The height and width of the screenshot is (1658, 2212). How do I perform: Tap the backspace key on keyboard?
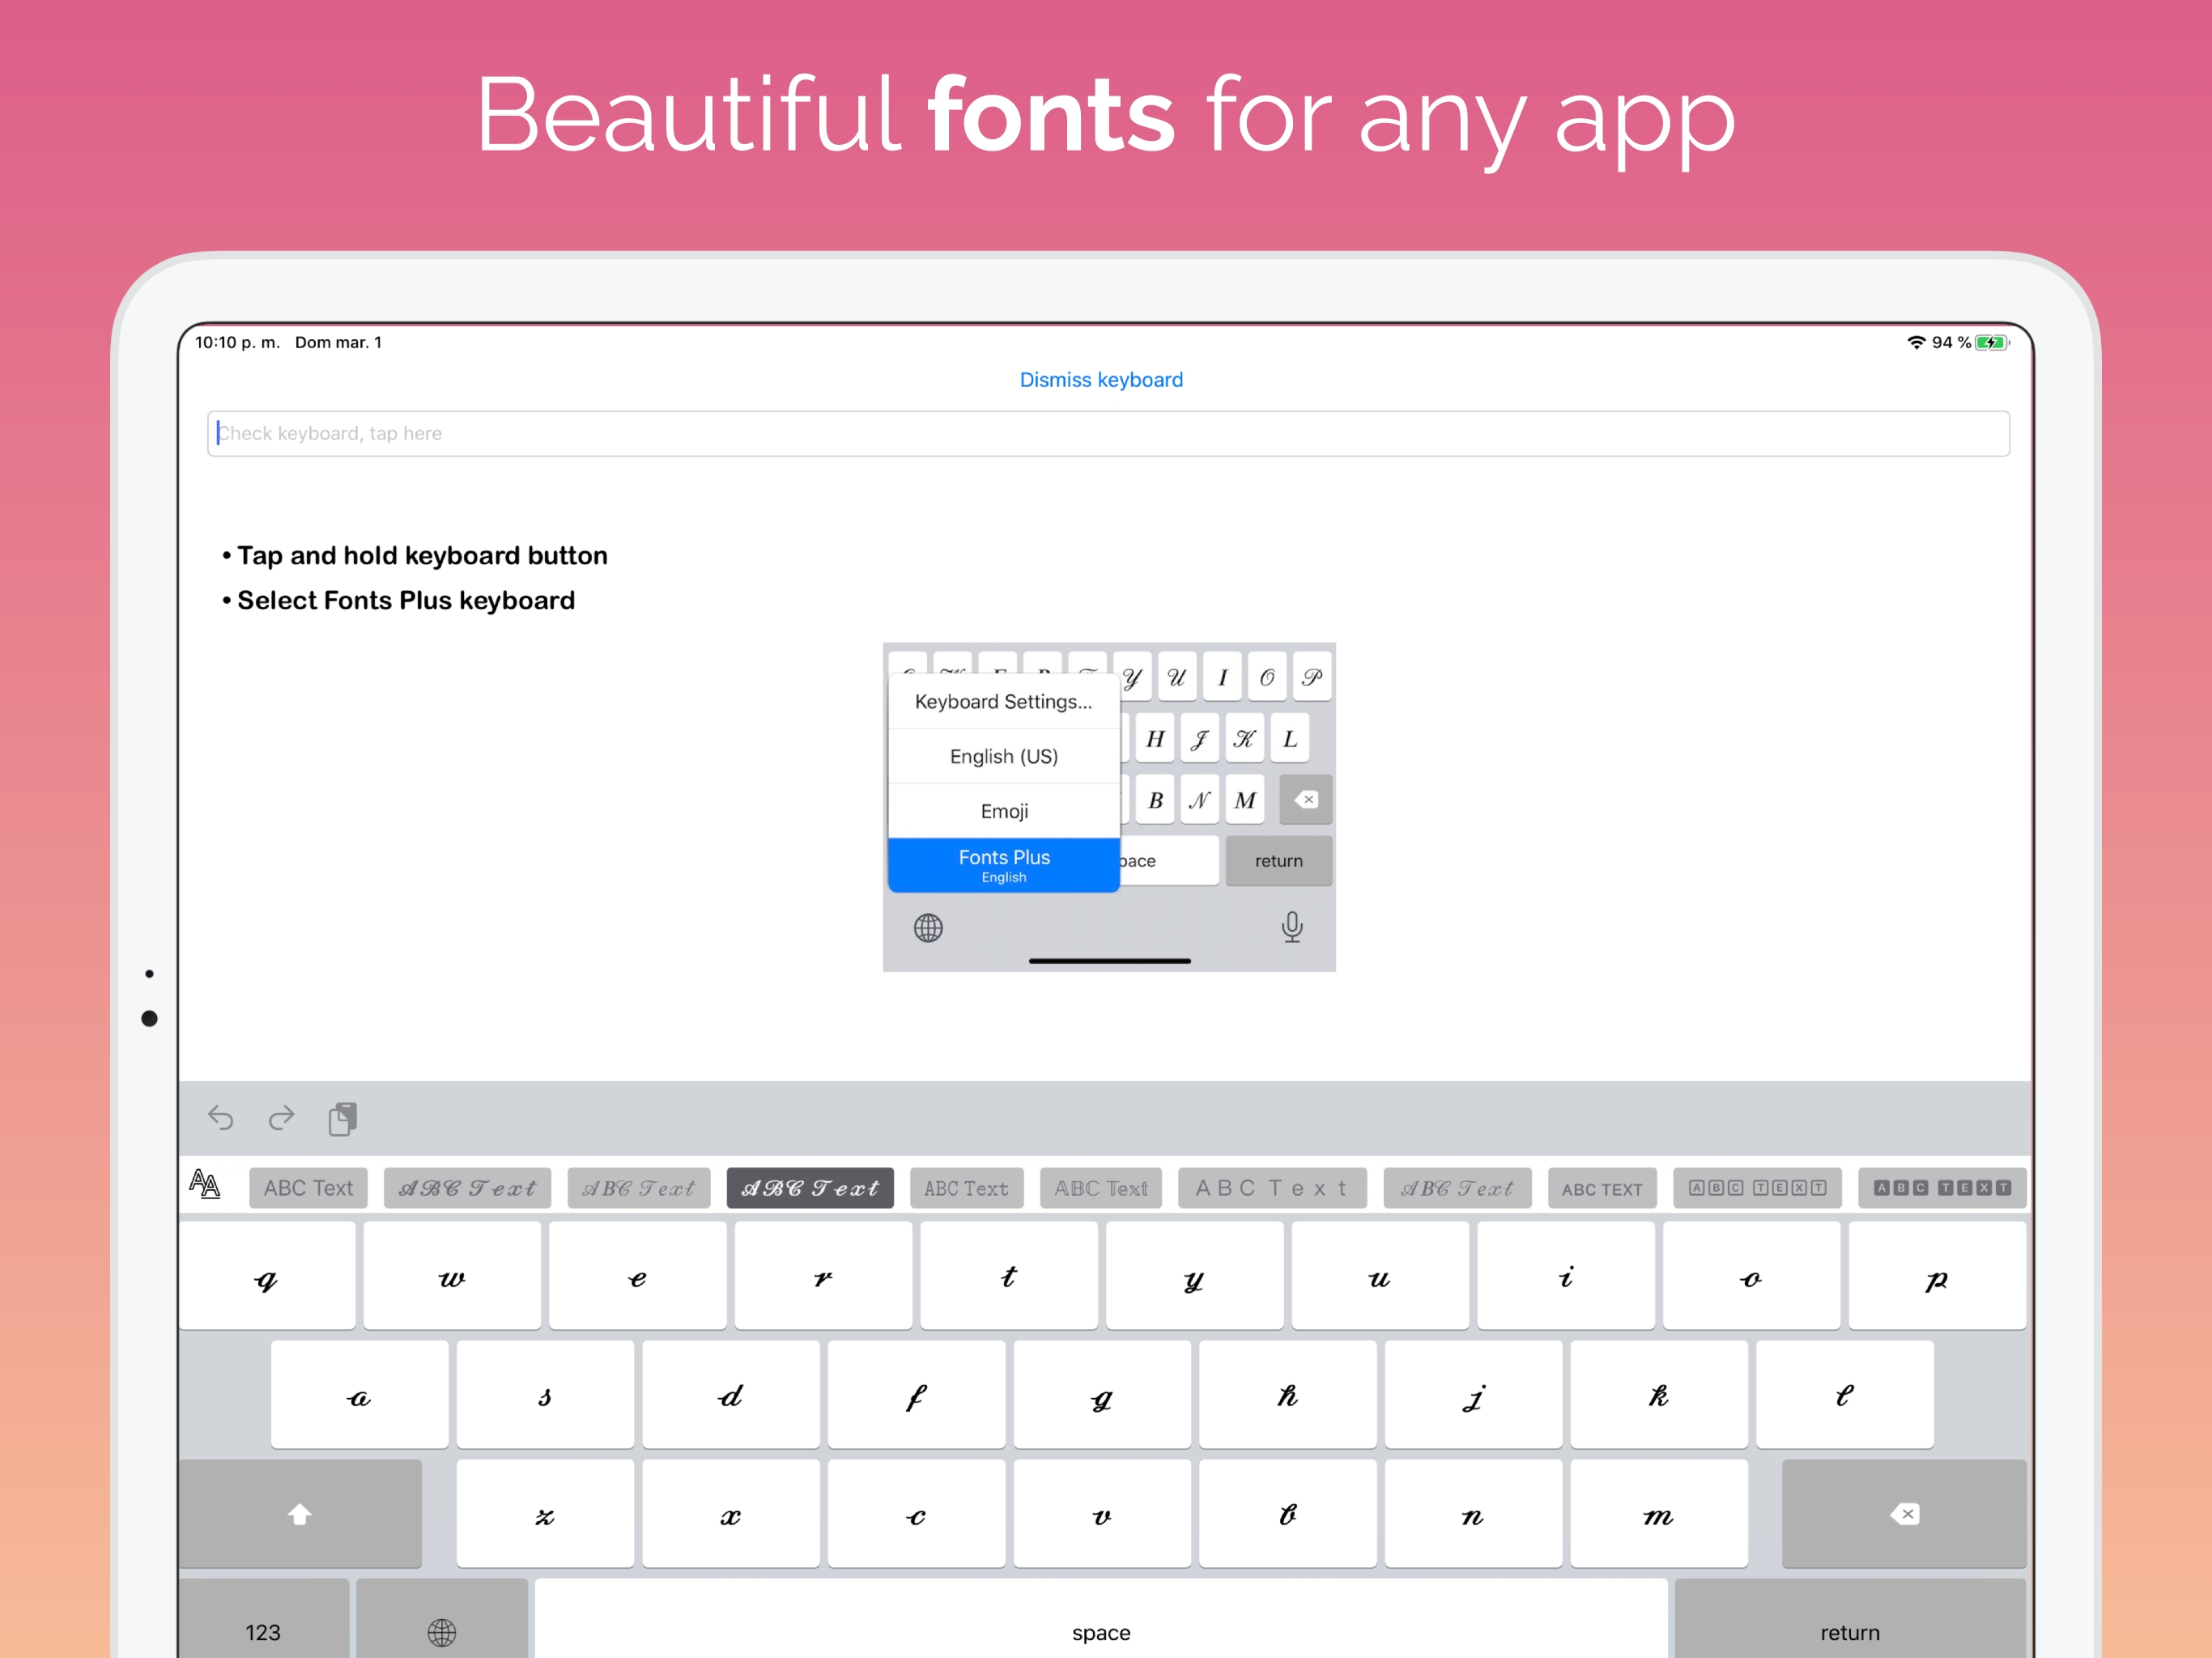tap(1903, 1513)
